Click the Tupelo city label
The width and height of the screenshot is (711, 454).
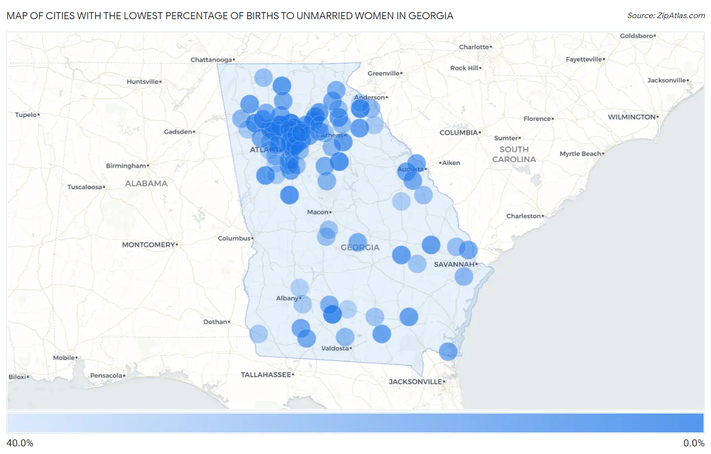click(26, 115)
